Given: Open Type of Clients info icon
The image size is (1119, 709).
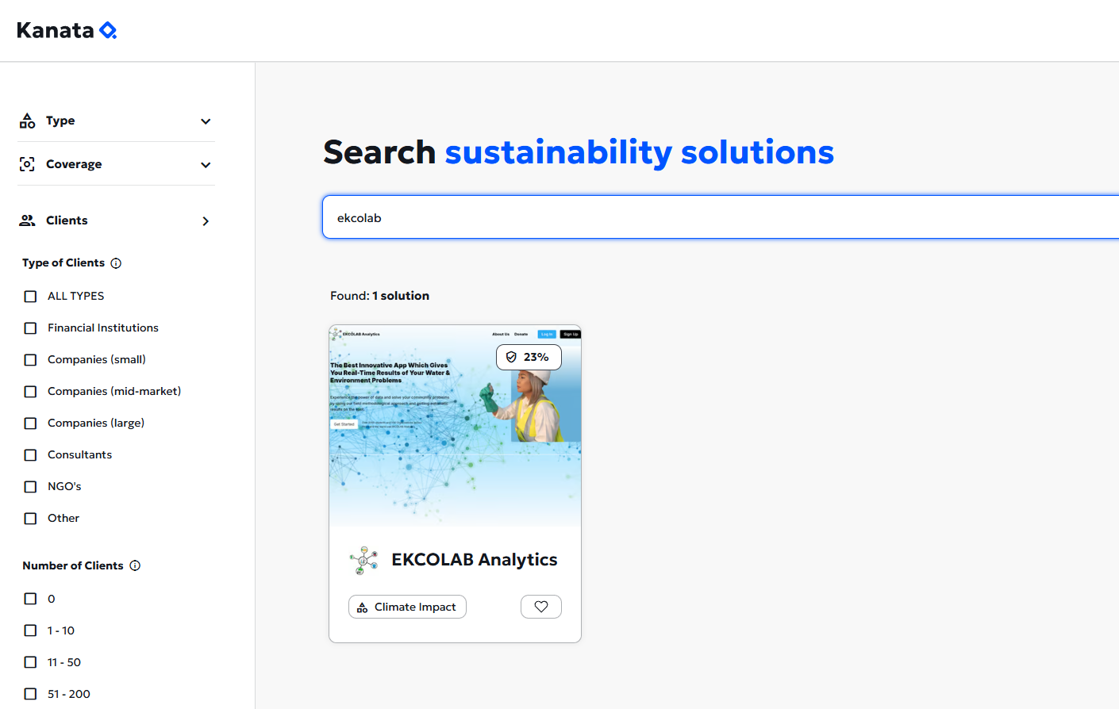Looking at the screenshot, I should tap(116, 263).
